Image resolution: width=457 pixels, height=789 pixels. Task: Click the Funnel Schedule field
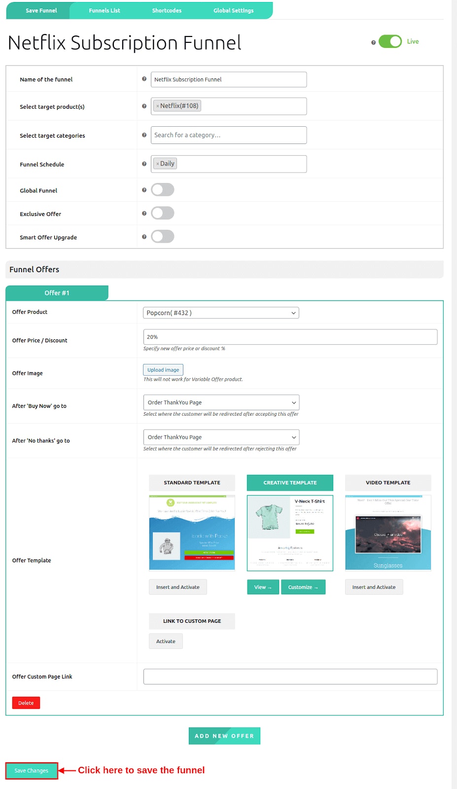229,164
